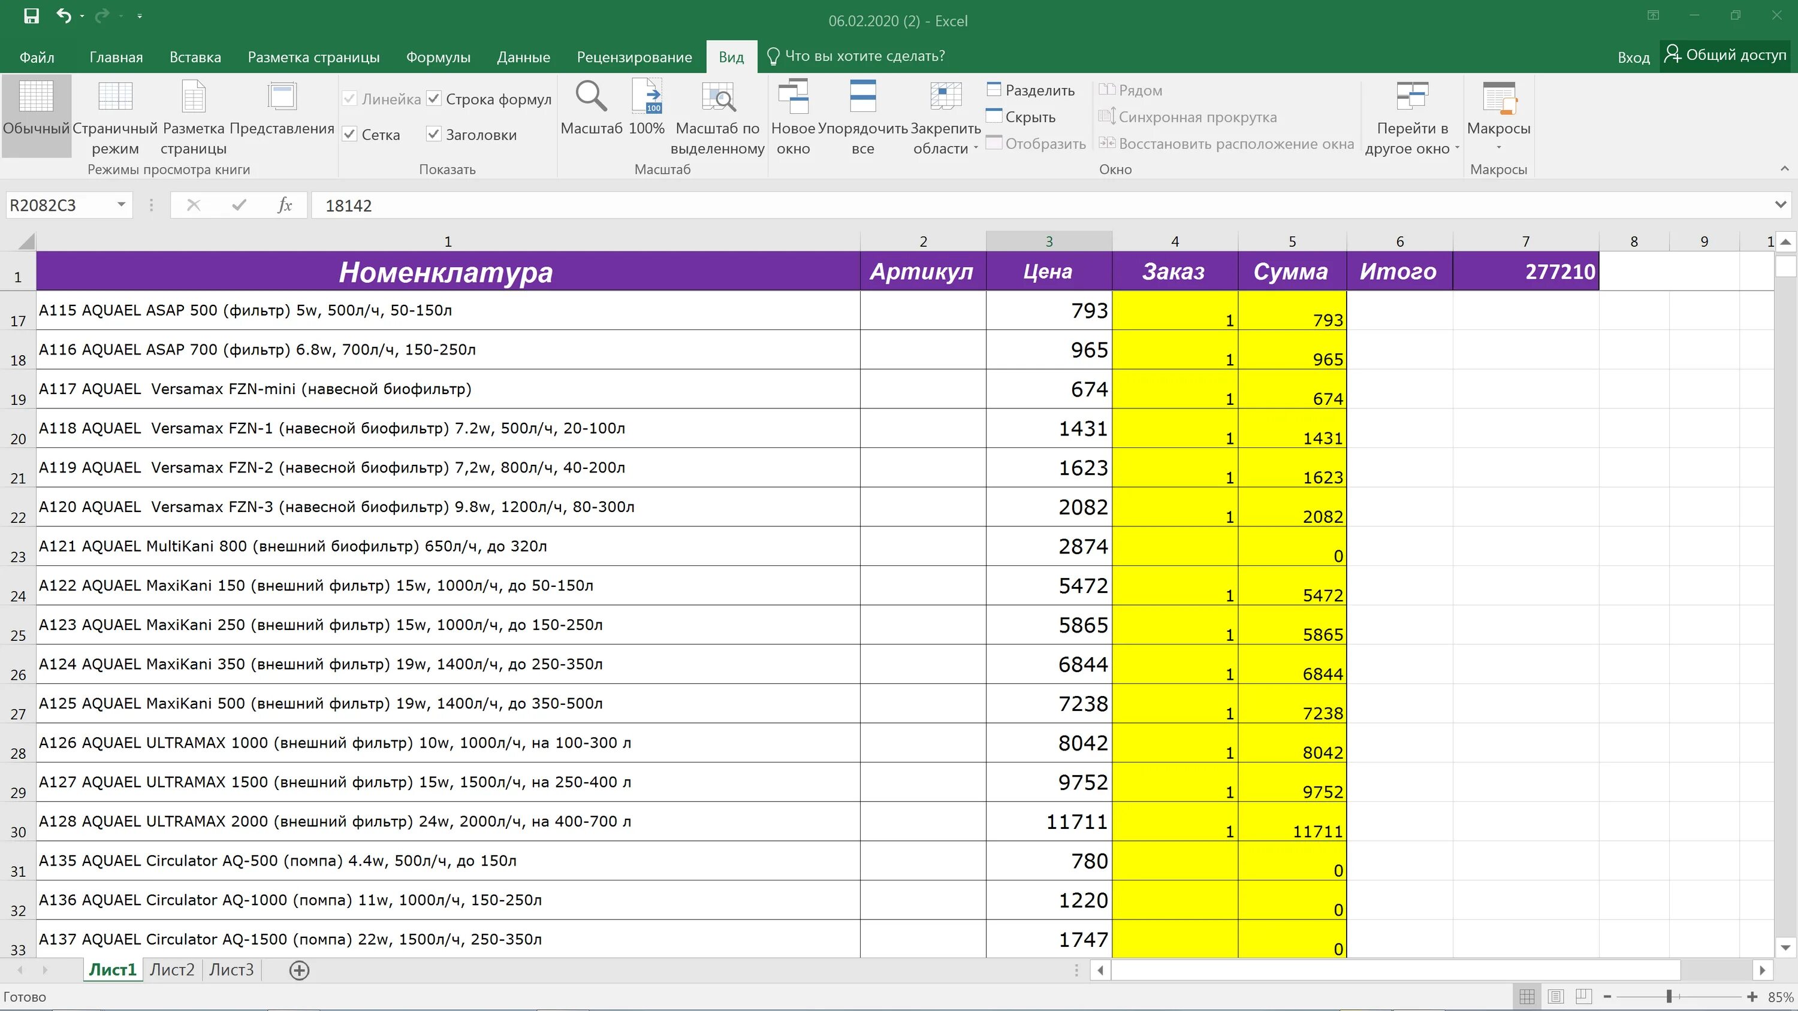Click the zoom slider in status bar
The image size is (1798, 1011).
(1669, 997)
